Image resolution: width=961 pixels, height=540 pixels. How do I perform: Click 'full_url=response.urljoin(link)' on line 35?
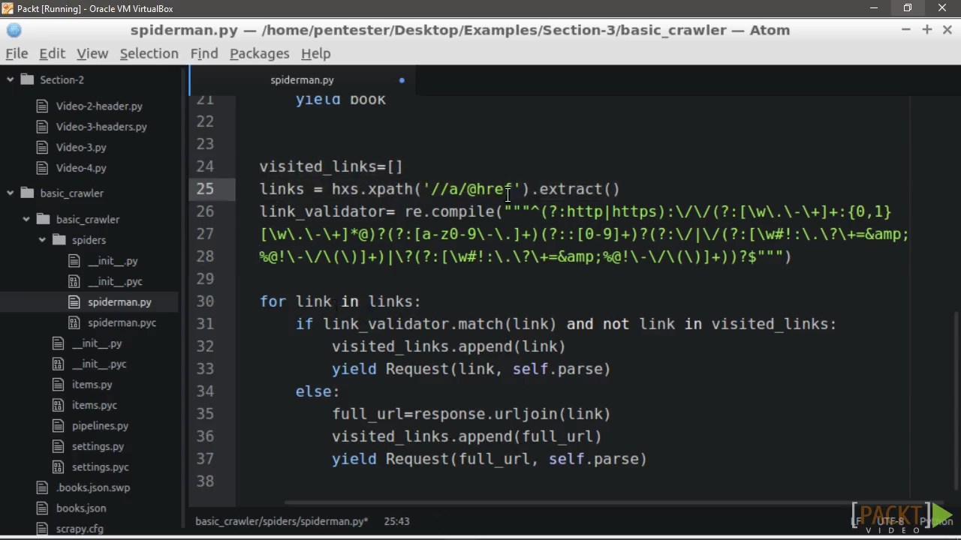pos(471,414)
